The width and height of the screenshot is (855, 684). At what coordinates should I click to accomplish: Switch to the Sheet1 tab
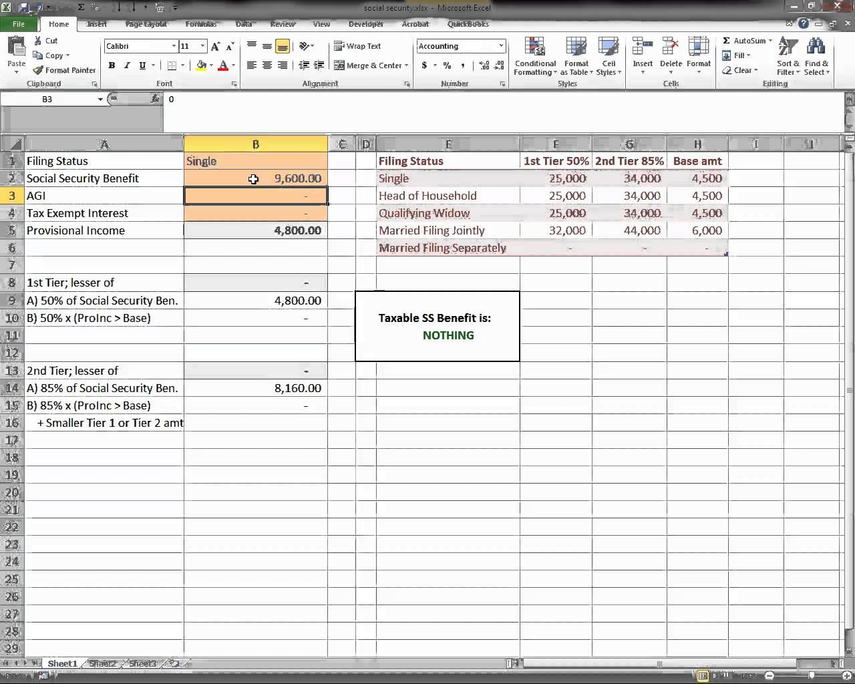pyautogui.click(x=62, y=663)
